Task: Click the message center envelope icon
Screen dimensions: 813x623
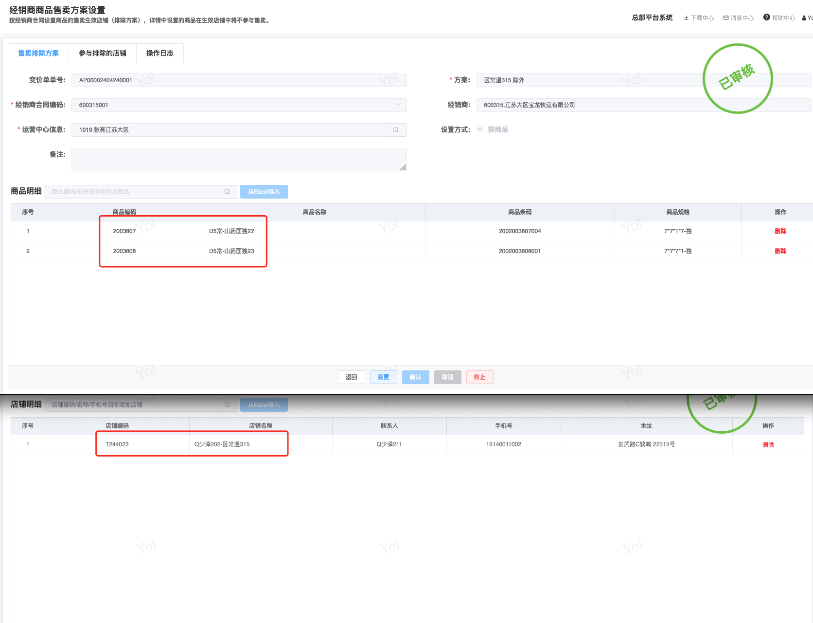Action: click(x=726, y=18)
